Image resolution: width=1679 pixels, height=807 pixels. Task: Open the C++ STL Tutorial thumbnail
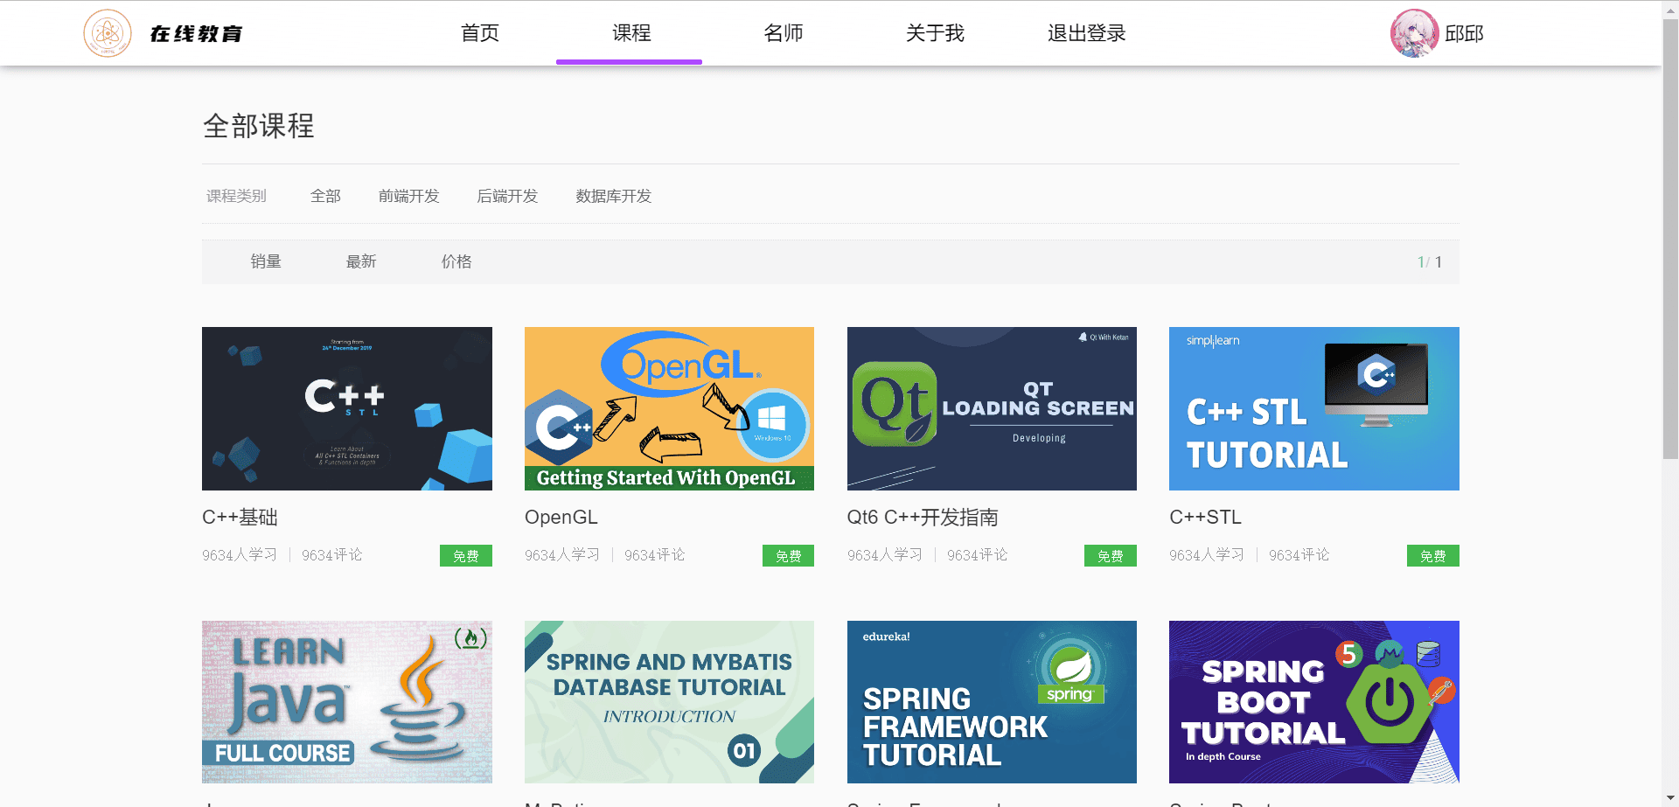1313,408
